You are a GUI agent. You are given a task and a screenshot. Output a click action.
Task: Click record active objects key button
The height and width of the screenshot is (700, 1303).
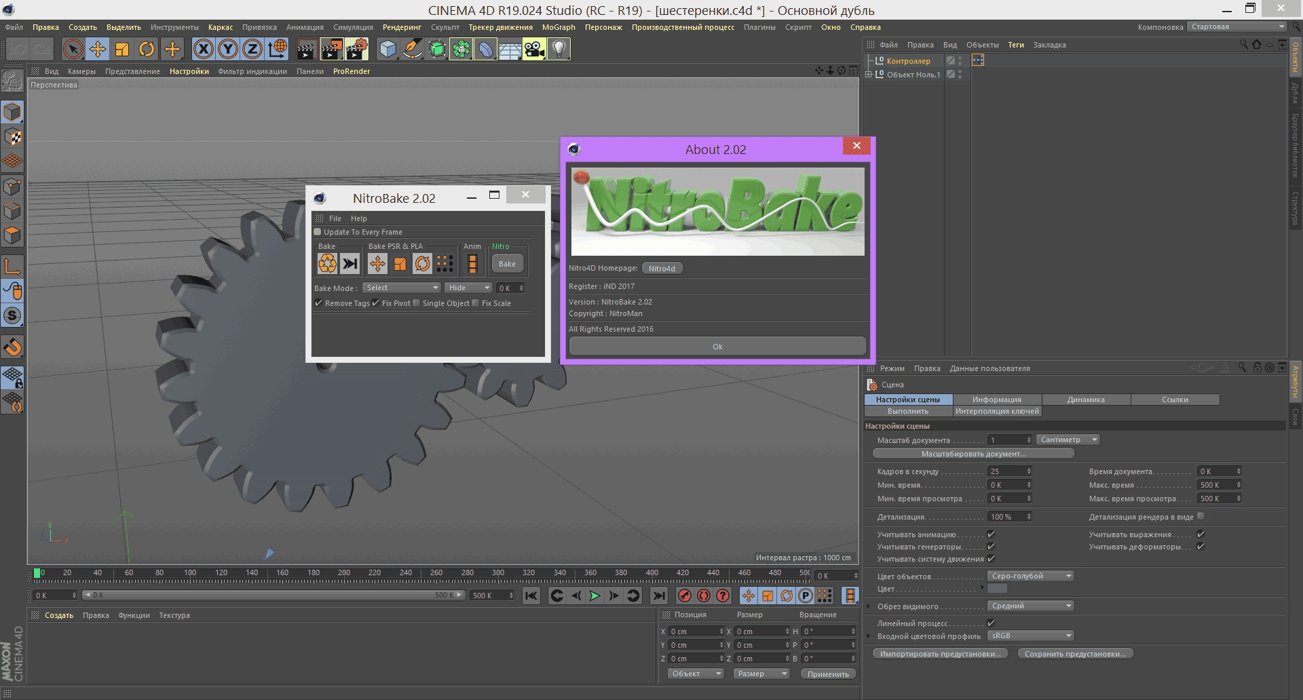click(x=684, y=596)
